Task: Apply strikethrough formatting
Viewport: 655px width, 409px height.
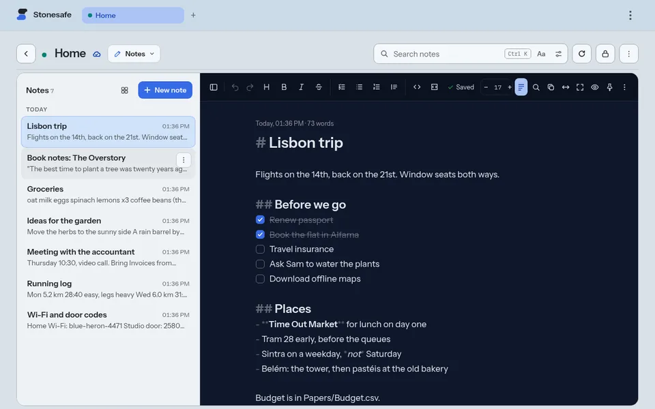Action: click(319, 87)
